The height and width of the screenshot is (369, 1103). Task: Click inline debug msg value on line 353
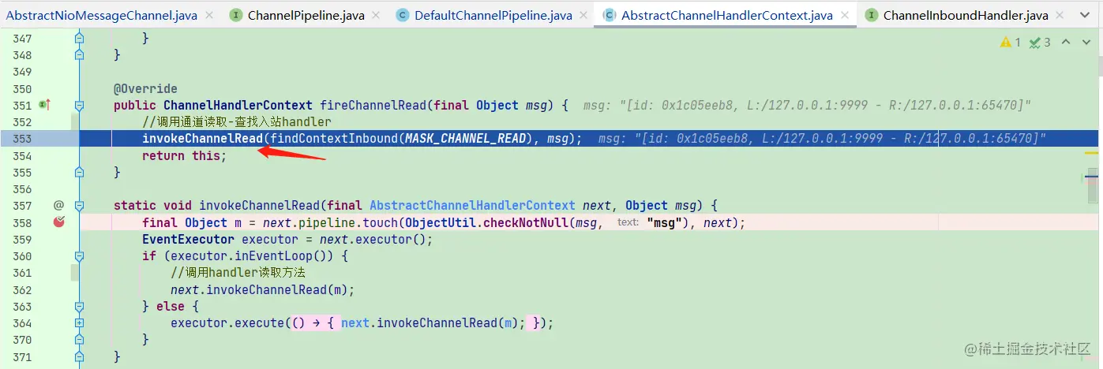tap(822, 139)
